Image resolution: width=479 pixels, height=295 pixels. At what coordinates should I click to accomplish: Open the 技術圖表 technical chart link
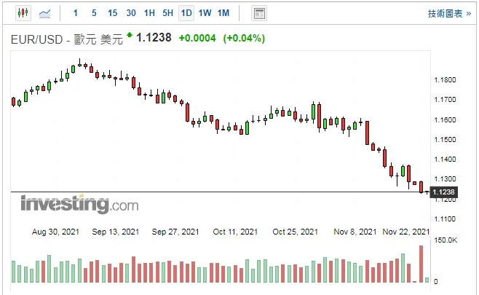[x=448, y=13]
